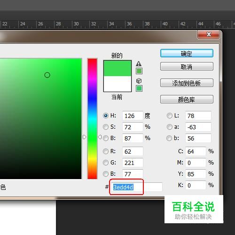Click the 添加到色板 button
Image resolution: width=235 pixels, height=235 pixels.
(187, 83)
